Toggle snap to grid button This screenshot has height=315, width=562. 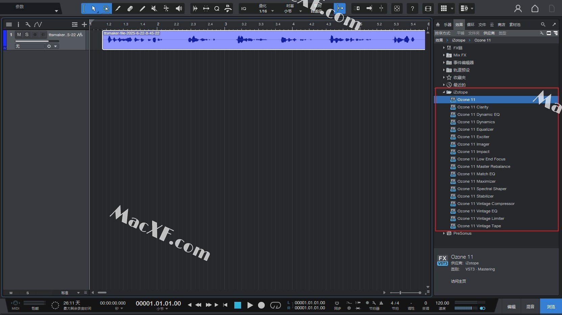340,8
